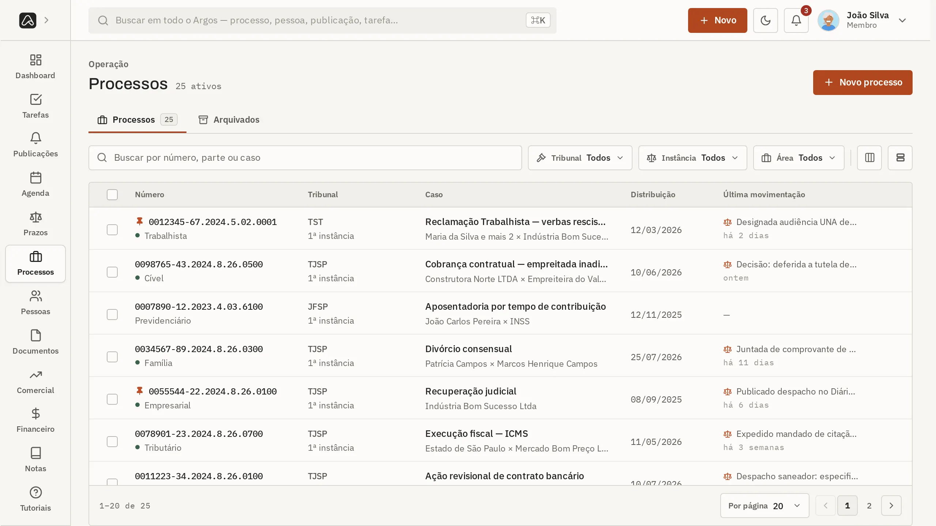Select checkbox for Divórcio consensual row
The width and height of the screenshot is (936, 526).
tap(112, 357)
